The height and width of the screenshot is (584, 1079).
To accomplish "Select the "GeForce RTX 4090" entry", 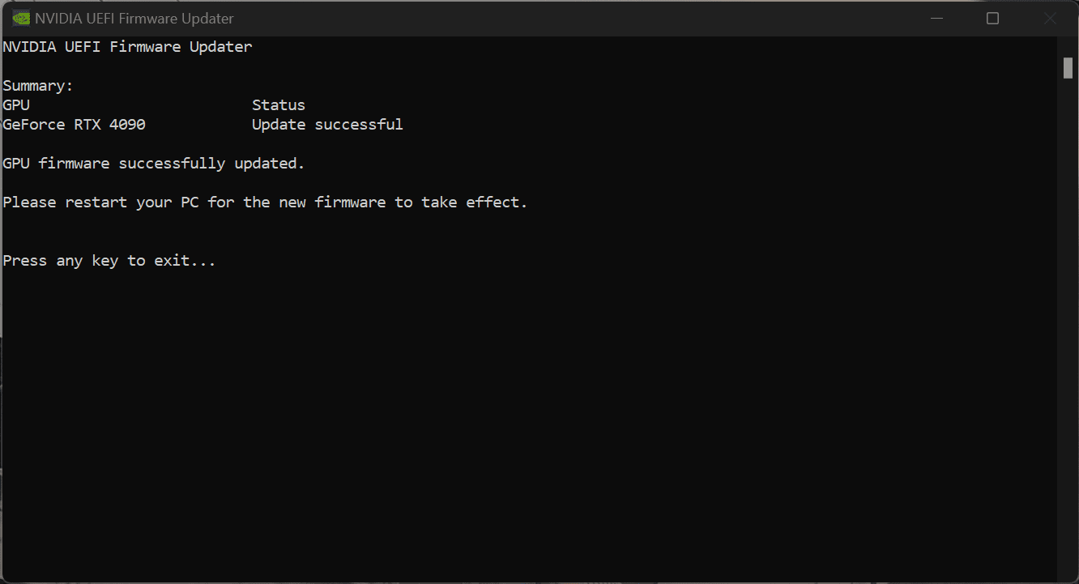I will tap(75, 125).
